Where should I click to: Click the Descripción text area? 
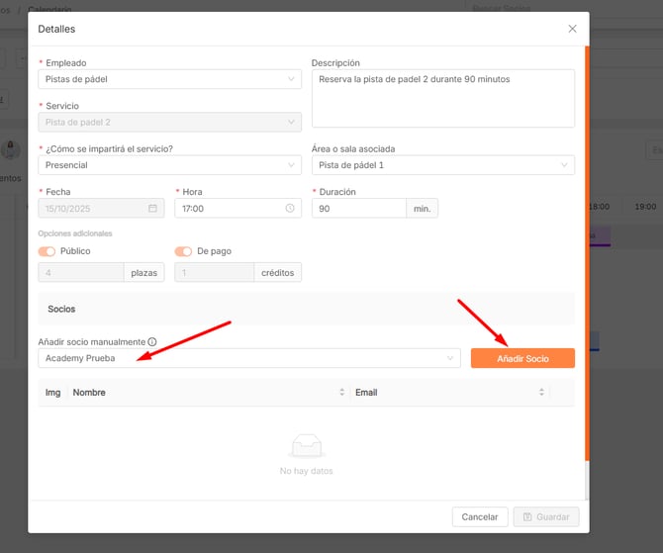tap(442, 98)
